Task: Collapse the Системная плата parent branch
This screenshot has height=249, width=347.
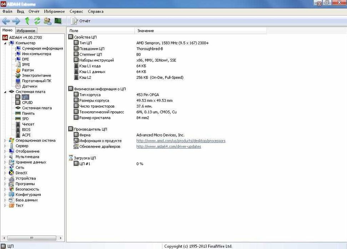Action: (x=5, y=92)
